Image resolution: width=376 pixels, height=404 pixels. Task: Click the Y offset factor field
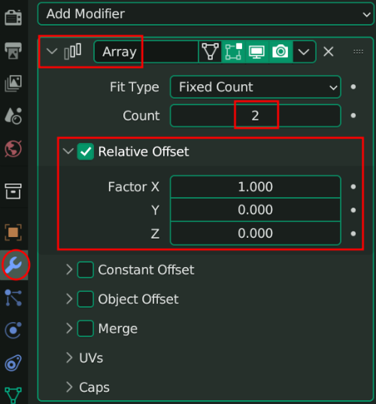click(x=256, y=210)
